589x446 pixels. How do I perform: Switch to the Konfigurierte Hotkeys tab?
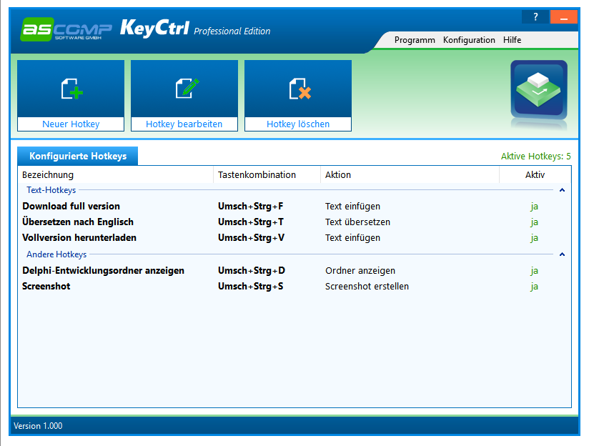[79, 156]
